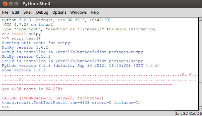Place cursor at the last >>> prompt
The image size is (202, 116).
tap(5, 107)
